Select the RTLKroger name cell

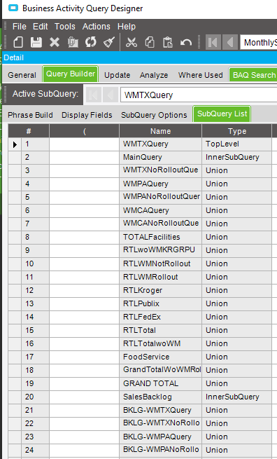160,291
